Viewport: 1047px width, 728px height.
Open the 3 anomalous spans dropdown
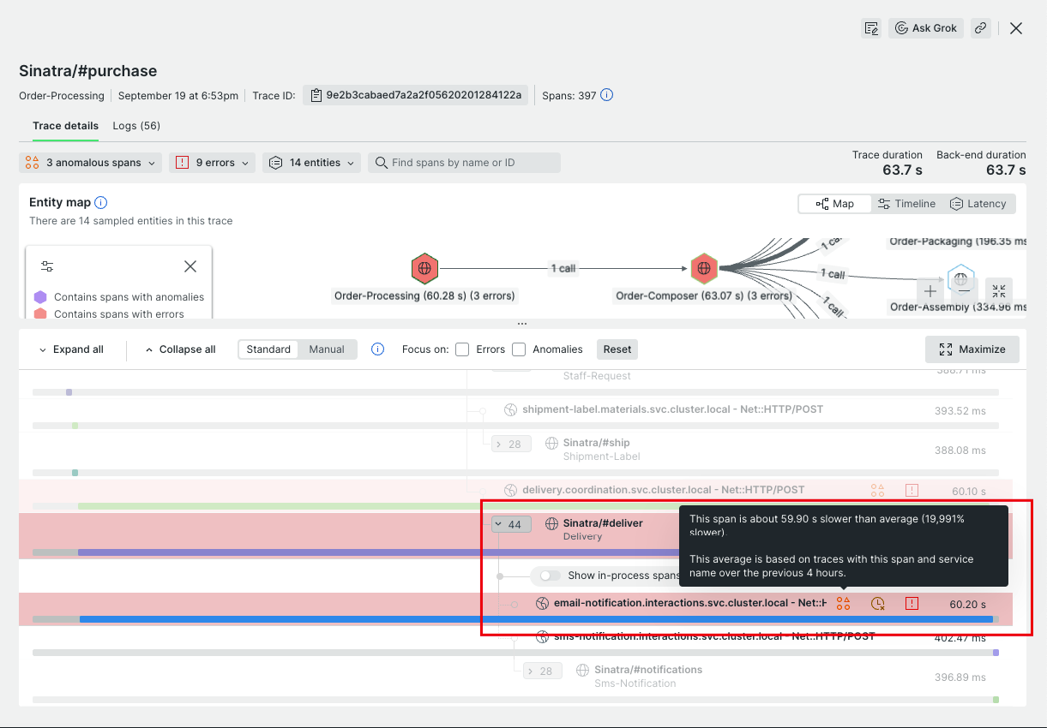click(x=90, y=163)
